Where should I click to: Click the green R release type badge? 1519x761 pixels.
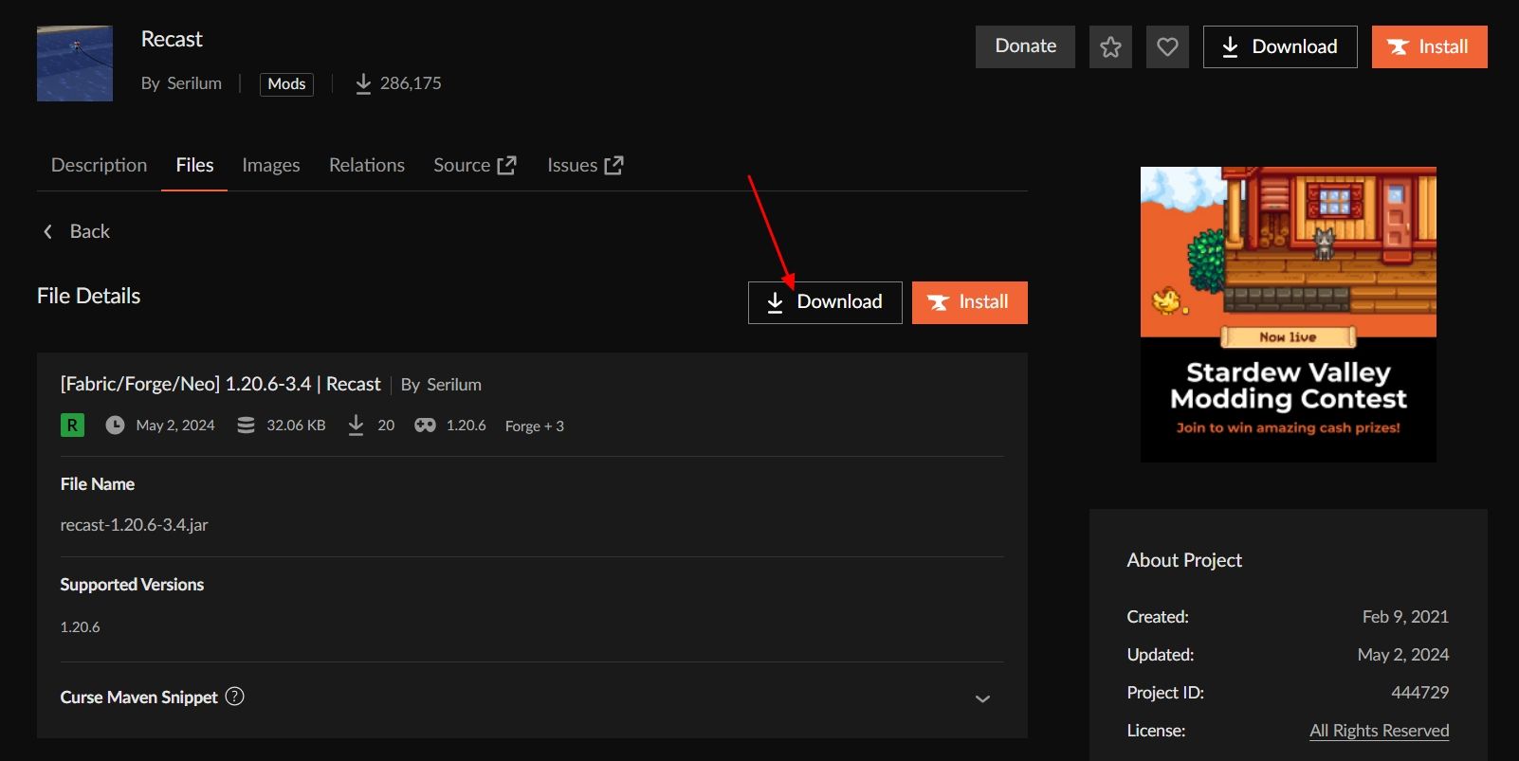72,426
